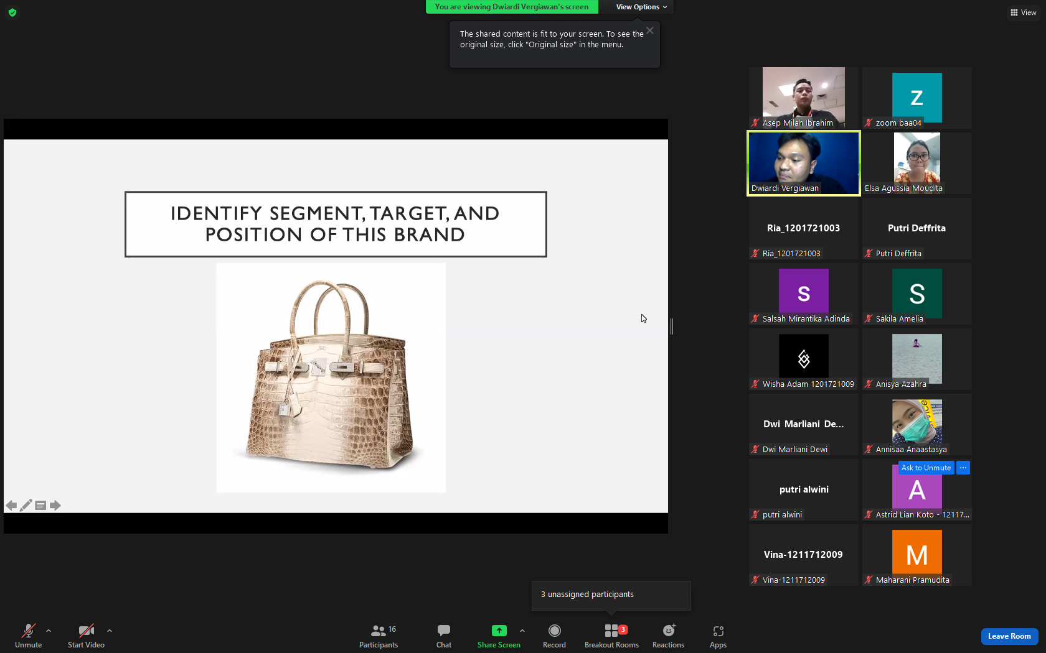This screenshot has width=1046, height=653.
Task: Open the Reactions menu
Action: click(668, 636)
